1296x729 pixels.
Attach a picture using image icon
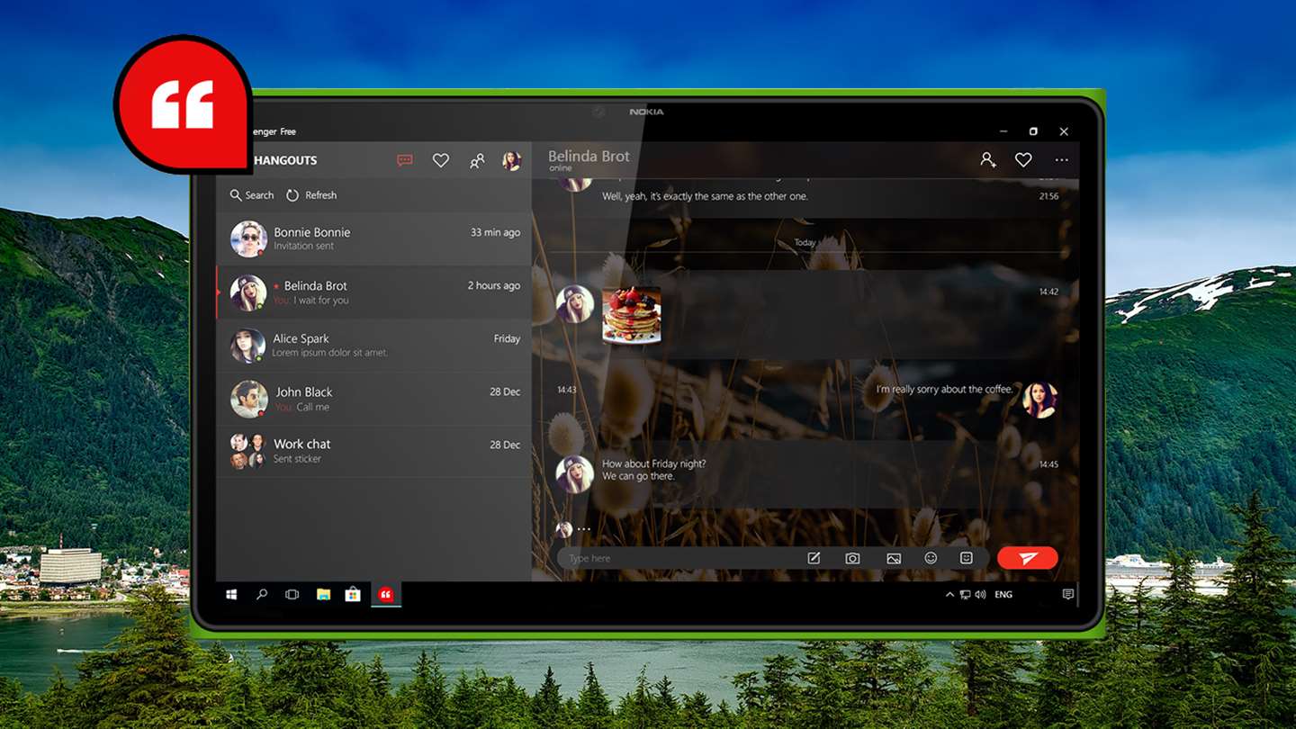pyautogui.click(x=894, y=559)
